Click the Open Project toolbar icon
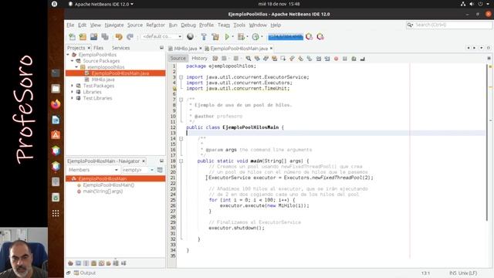The image size is (494, 278). click(x=93, y=36)
